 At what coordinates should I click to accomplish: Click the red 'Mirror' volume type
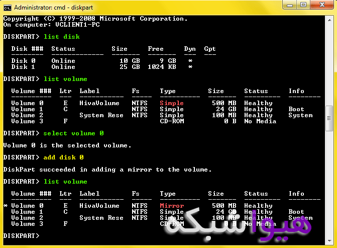pyautogui.click(x=172, y=206)
